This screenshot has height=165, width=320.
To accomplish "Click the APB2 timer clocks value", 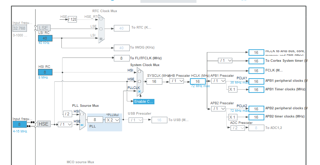I will point(256,117).
